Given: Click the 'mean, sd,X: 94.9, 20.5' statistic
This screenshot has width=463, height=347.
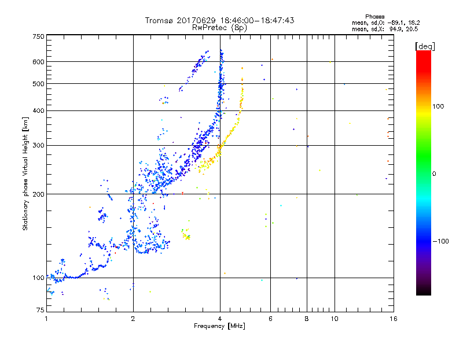Looking at the screenshot, I should click(385, 29).
